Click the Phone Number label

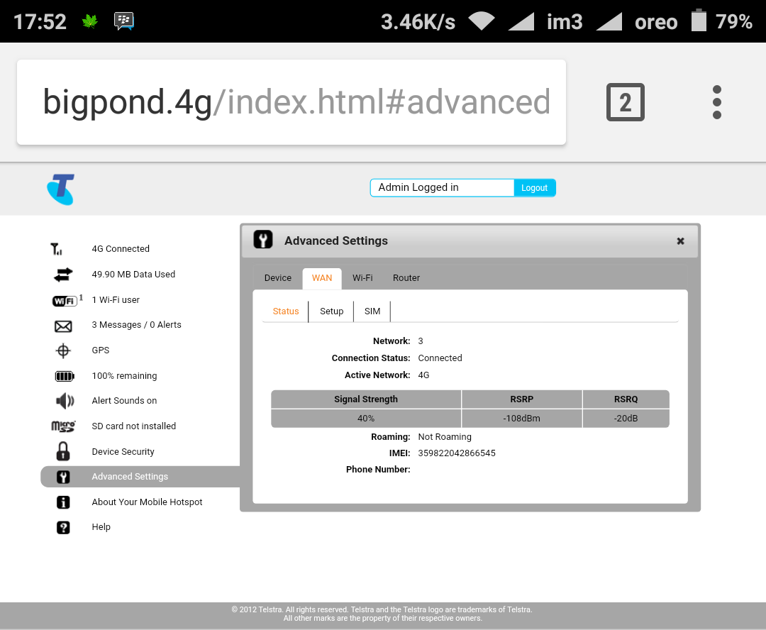click(378, 470)
